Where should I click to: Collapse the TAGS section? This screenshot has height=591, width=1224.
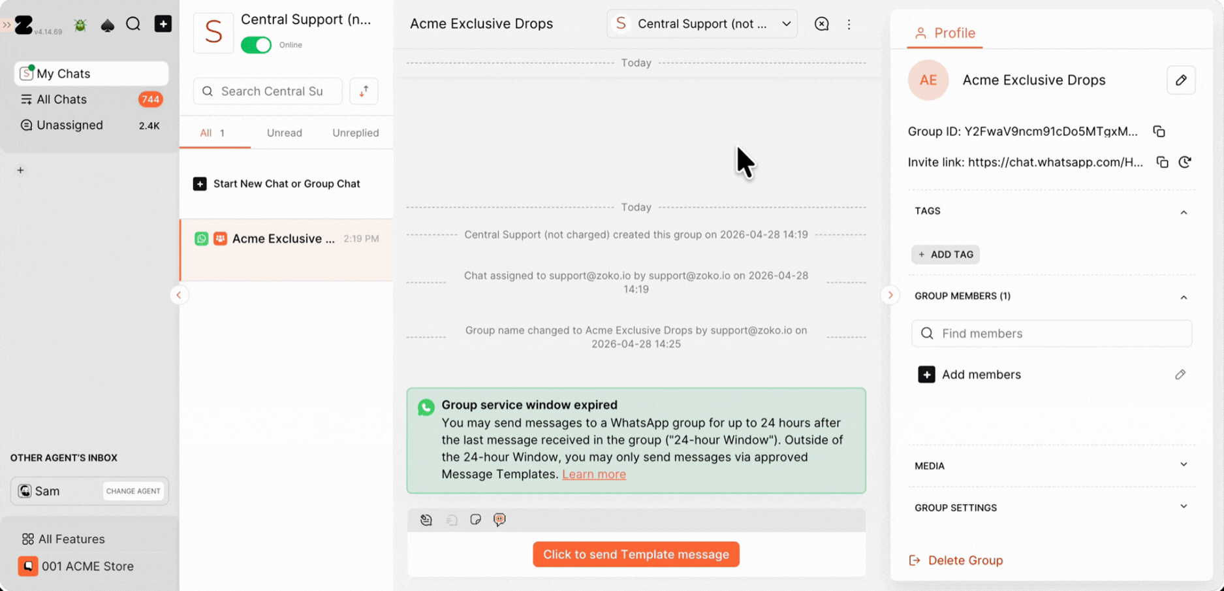(1184, 212)
